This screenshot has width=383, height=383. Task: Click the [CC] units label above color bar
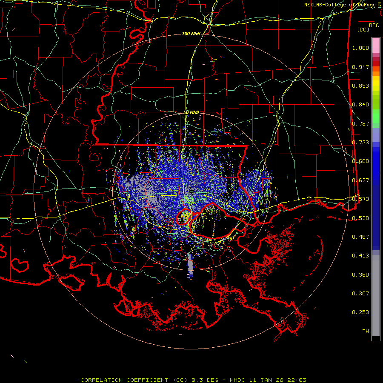pos(363,29)
